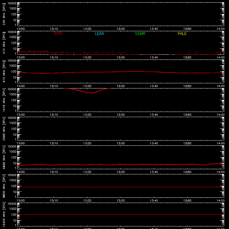Click the 14:00 tick label under 4995 MHz plot

(x=220, y=172)
